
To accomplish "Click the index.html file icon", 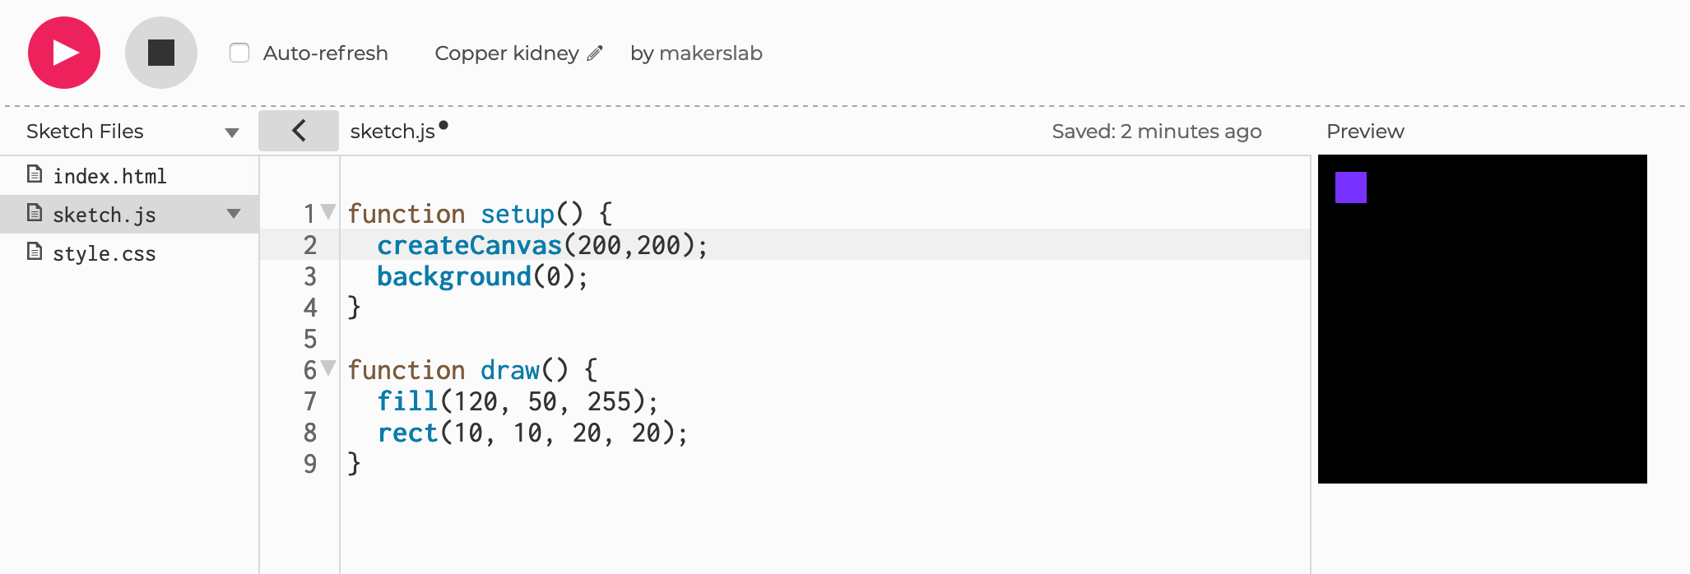I will tap(35, 174).
